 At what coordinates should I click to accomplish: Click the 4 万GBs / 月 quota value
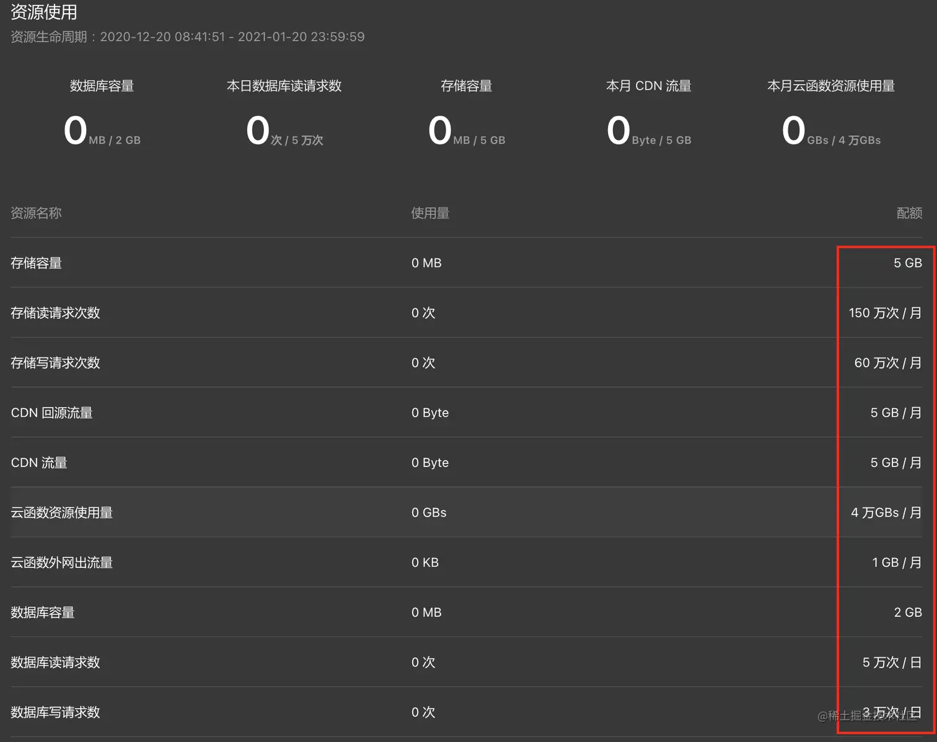[886, 513]
